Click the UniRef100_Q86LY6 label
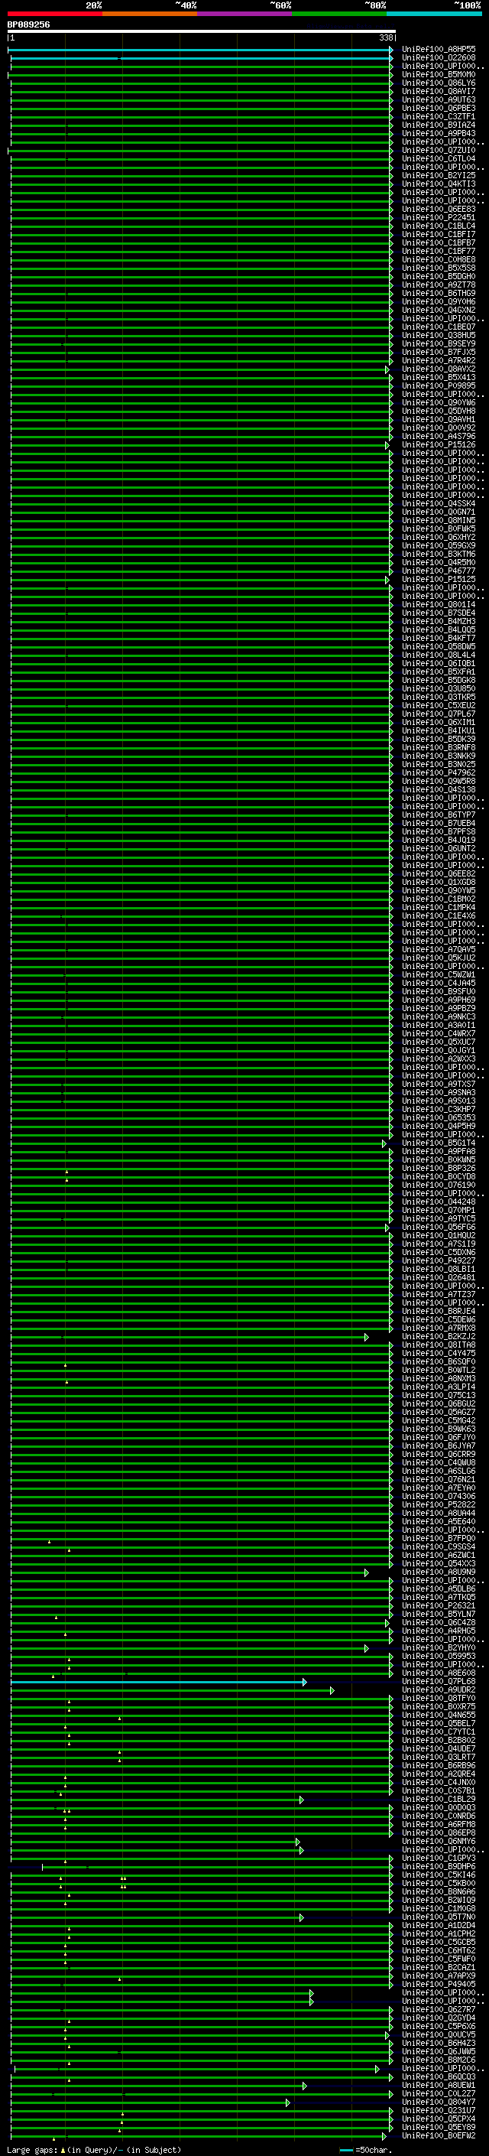This screenshot has height=2156, width=489. click(439, 83)
